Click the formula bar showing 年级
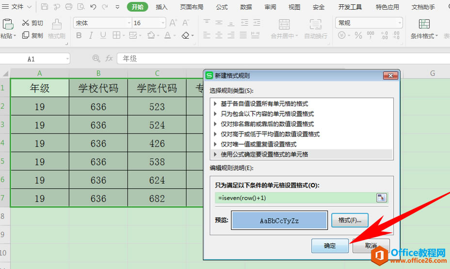This screenshot has height=269, width=450. click(x=284, y=59)
